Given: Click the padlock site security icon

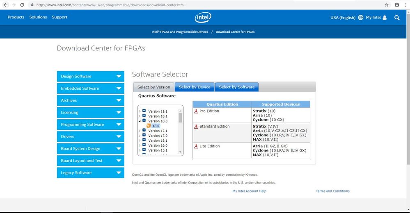Looking at the screenshot, I should [x=32, y=5].
